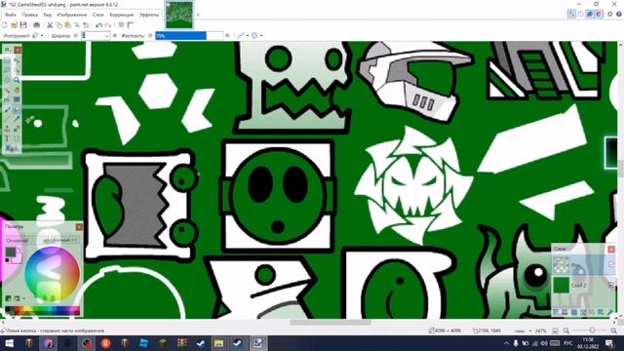Create a new image with the New icon
The height and width of the screenshot is (351, 624).
pos(5,25)
